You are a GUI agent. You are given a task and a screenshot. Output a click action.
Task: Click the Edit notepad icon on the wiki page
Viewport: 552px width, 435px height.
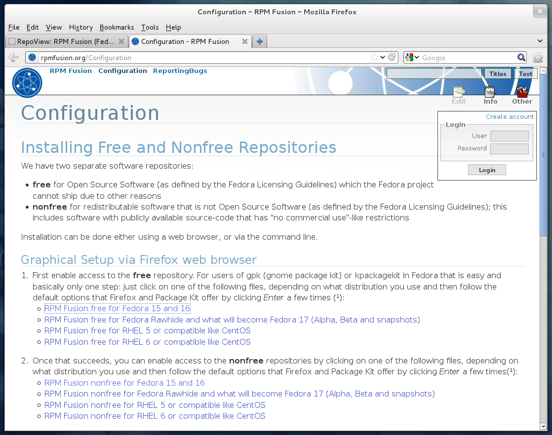pyautogui.click(x=459, y=92)
